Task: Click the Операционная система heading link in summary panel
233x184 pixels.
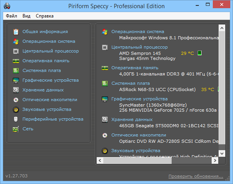Action: pos(137,32)
